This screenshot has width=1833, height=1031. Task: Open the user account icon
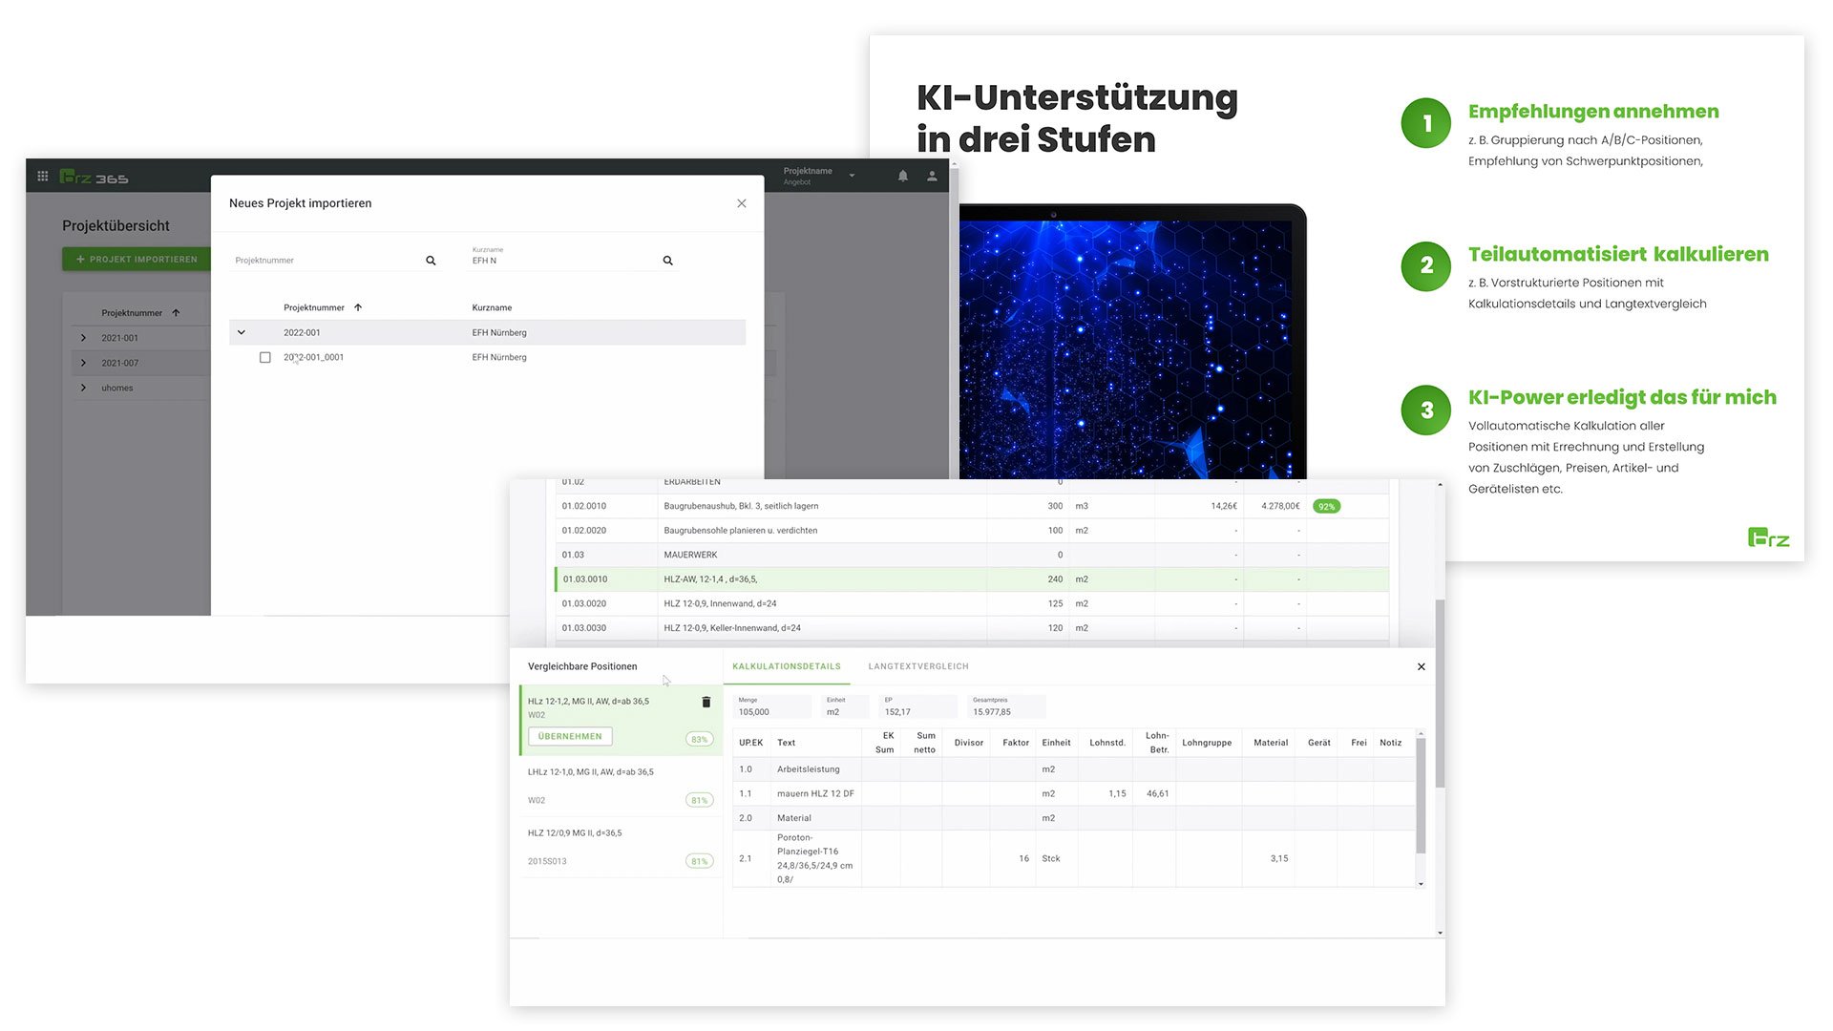tap(932, 176)
